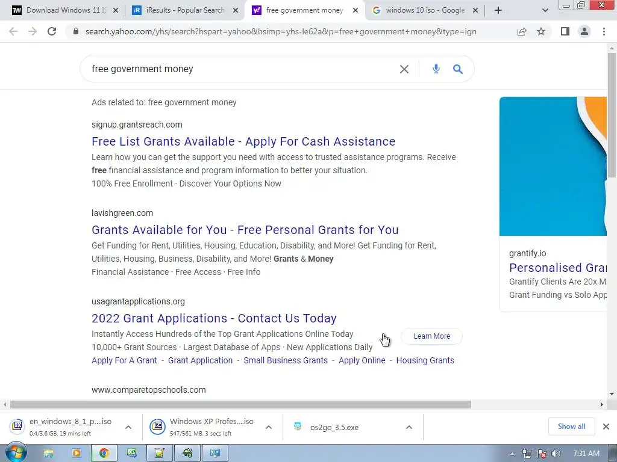Viewport: 617px width, 462px height.
Task: Toggle the Chrome side panel
Action: coord(565,31)
